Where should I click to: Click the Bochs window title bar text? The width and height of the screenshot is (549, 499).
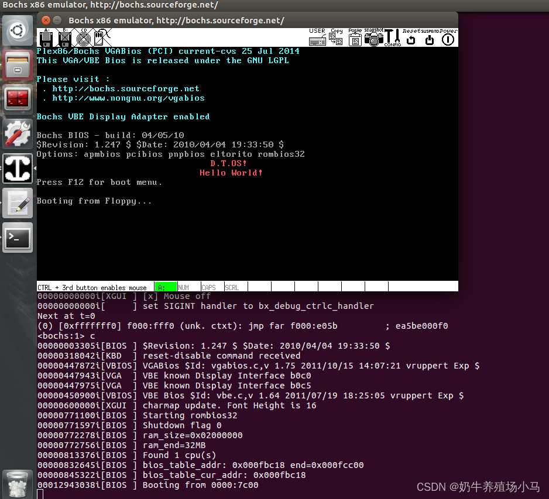tap(177, 20)
